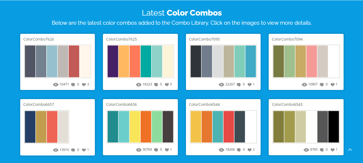
Task: Select the navy blue swatch in ColorCombo6657
Action: pos(30,127)
